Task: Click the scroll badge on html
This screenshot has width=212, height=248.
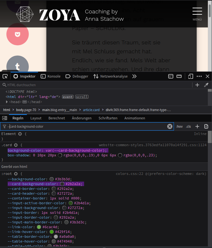Action: point(82,97)
